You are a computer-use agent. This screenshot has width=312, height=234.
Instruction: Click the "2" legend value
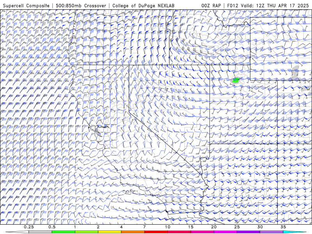tap(98, 227)
